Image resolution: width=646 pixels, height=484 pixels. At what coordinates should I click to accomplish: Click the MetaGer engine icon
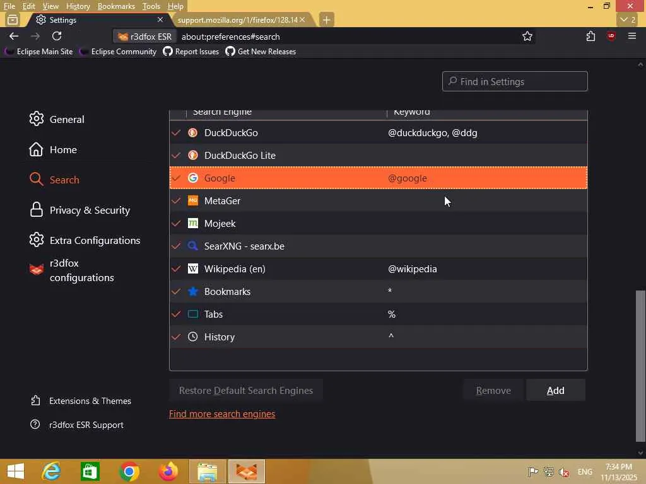tap(192, 200)
